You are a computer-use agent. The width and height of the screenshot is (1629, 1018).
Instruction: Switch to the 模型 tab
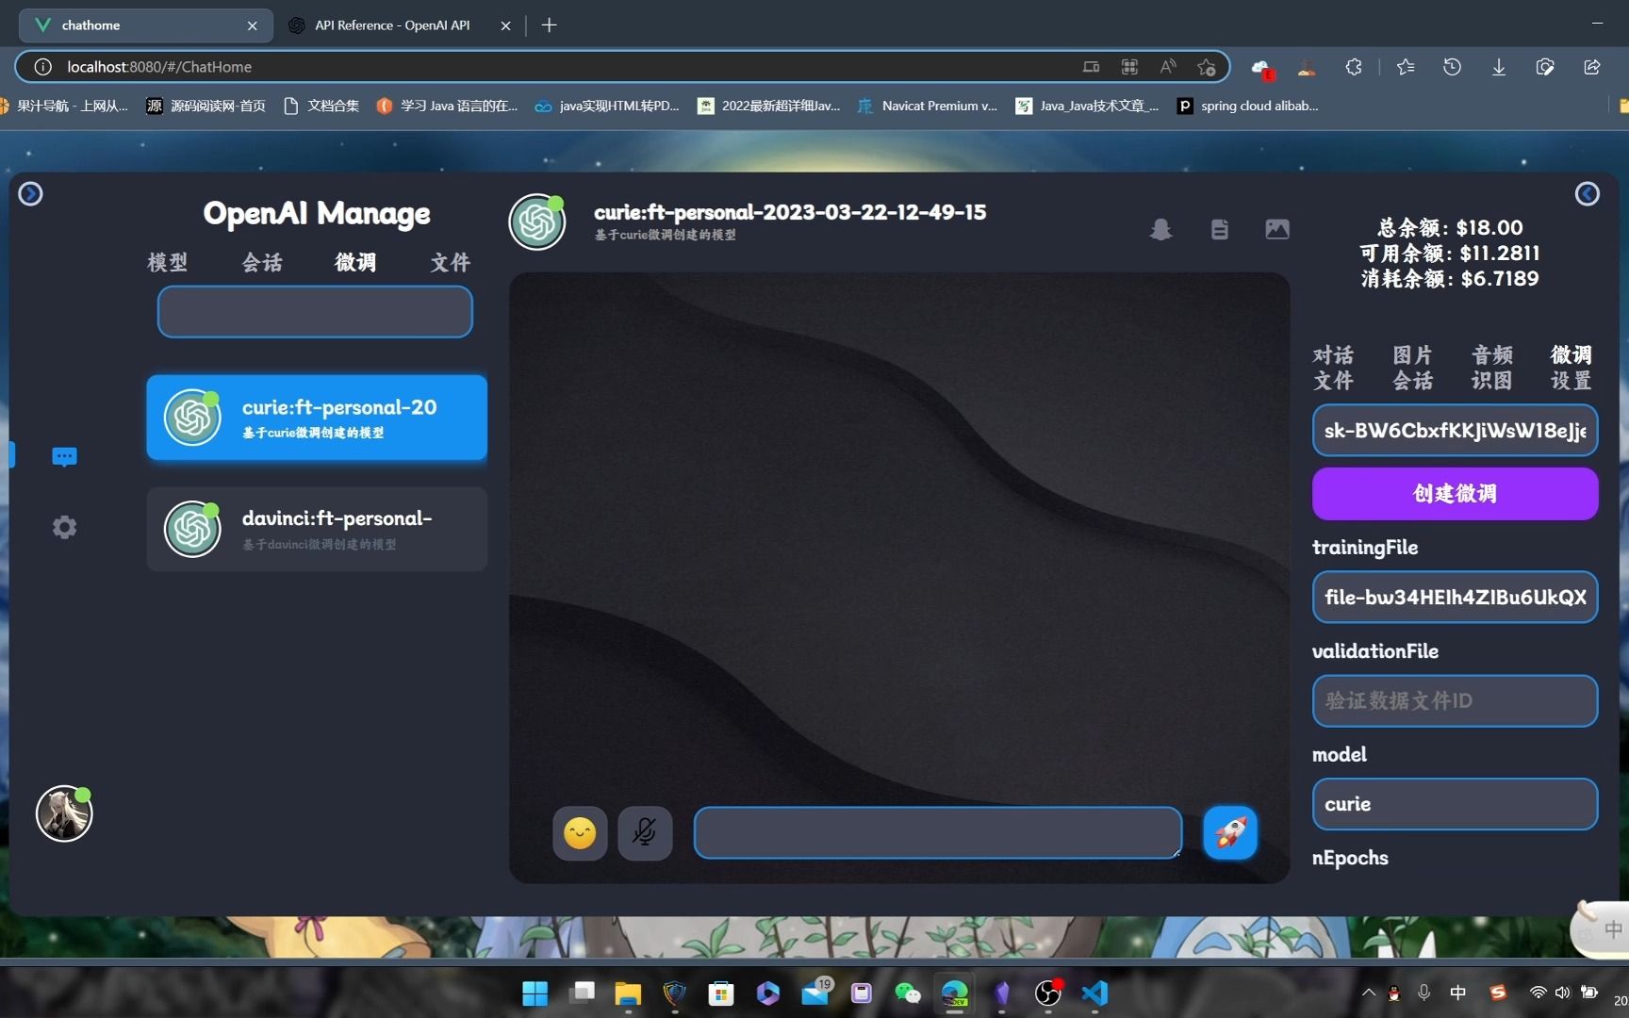tap(168, 263)
